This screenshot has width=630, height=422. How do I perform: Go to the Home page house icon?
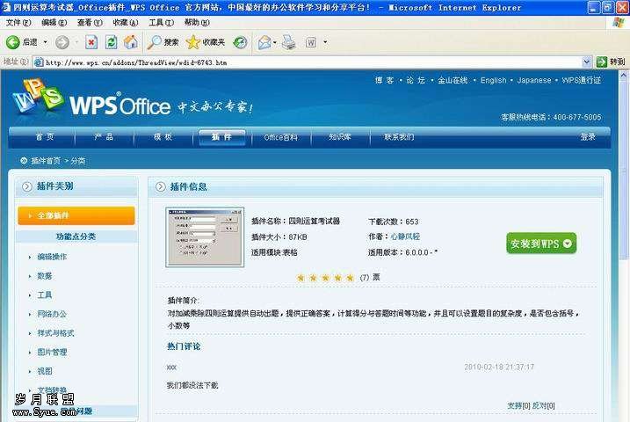coord(131,42)
